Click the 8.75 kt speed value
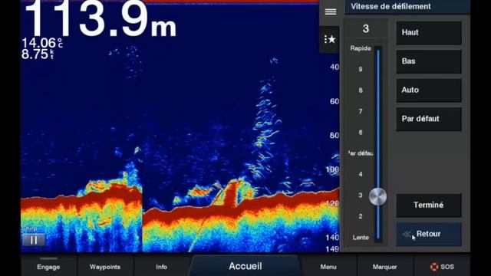Image resolution: width=491 pixels, height=276 pixels. click(x=38, y=54)
